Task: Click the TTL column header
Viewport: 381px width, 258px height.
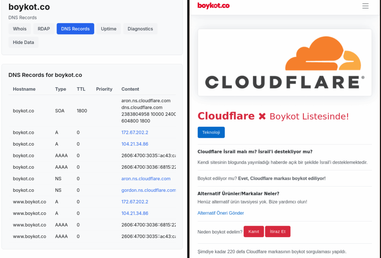Action: (81, 89)
